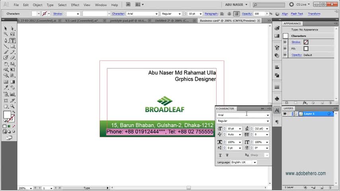
Task: Click the Align link in control bar
Action: 285,14
